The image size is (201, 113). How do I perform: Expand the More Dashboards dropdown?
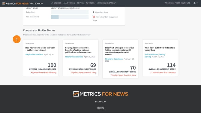[106, 3]
